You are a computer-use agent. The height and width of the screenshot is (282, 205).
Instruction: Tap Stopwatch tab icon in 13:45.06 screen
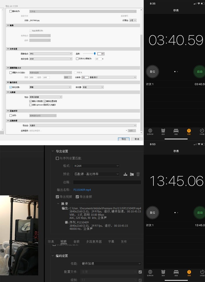(x=189, y=273)
